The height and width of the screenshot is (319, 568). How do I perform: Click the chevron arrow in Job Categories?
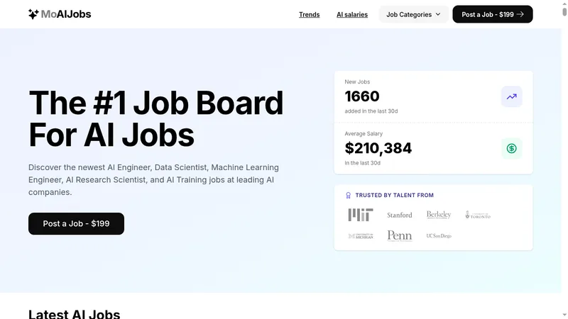click(x=438, y=14)
